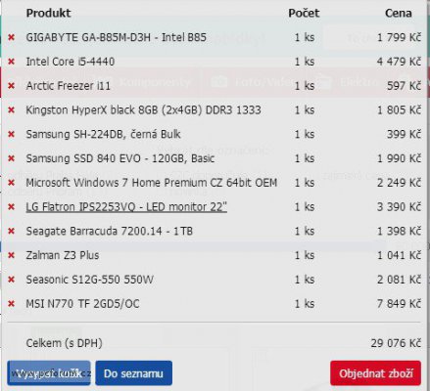The width and height of the screenshot is (430, 391).
Task: Open MSI N770 TF 2GD5/OC product name
Action: pos(82,304)
